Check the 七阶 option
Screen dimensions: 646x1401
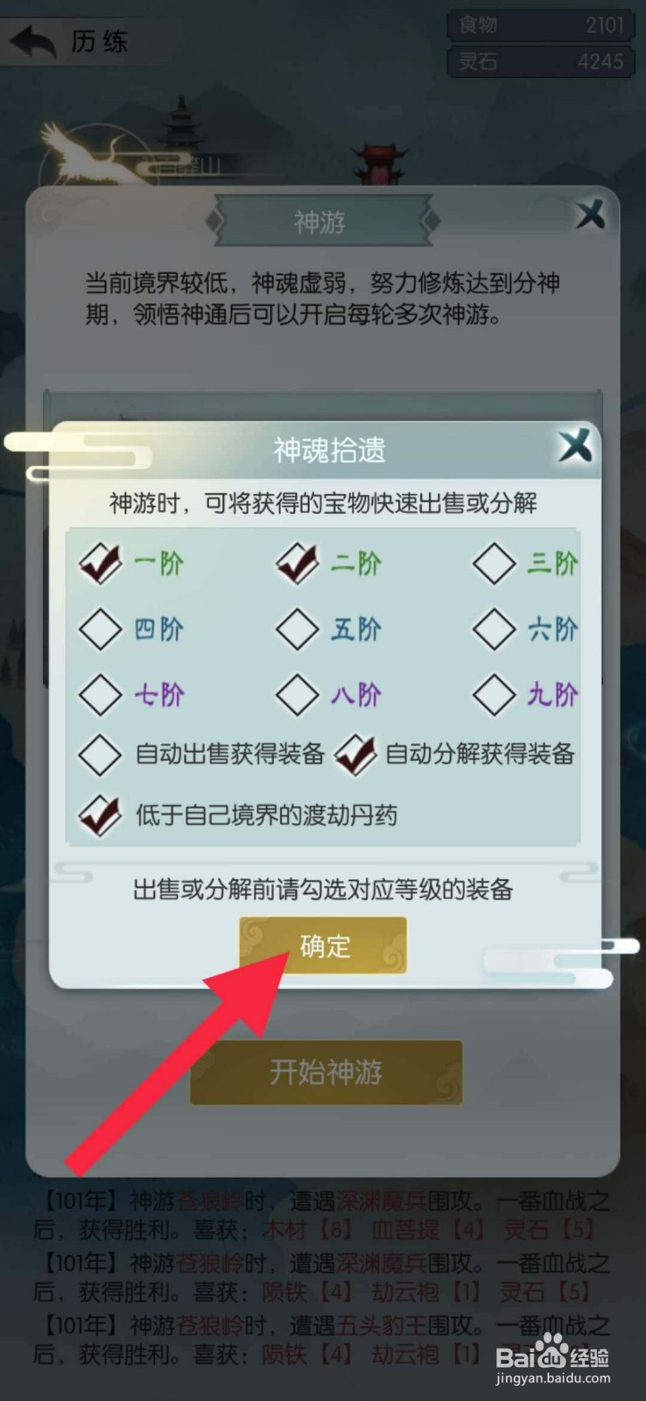[100, 694]
